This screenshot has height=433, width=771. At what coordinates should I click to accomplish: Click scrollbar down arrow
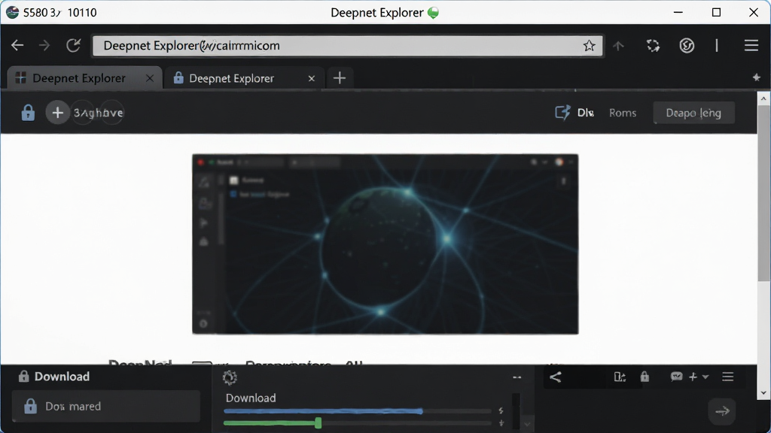pos(763,392)
